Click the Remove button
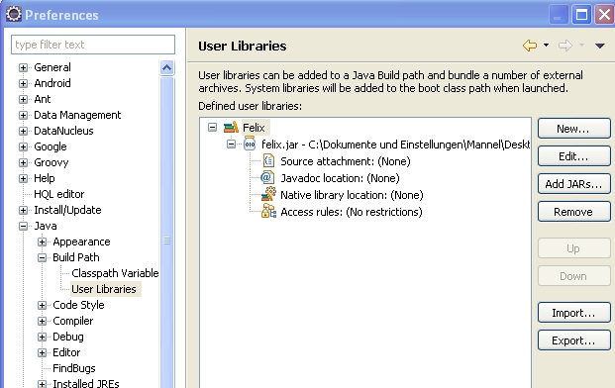Image resolution: width=615 pixels, height=388 pixels. (x=573, y=212)
